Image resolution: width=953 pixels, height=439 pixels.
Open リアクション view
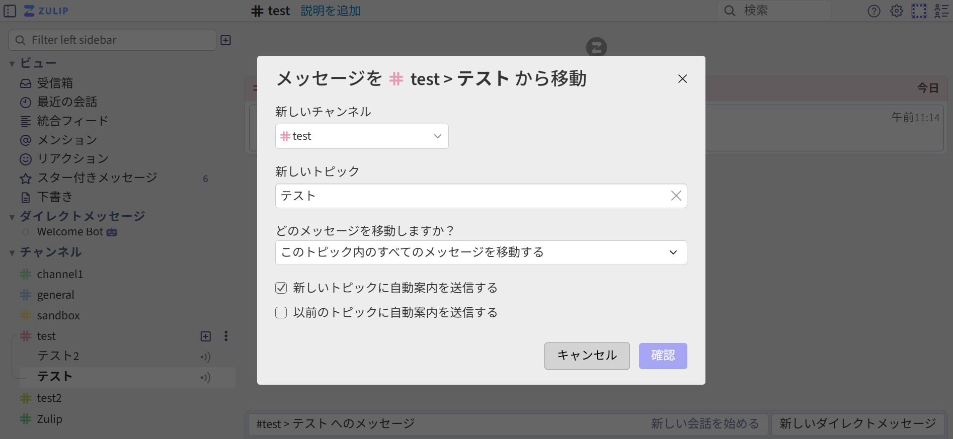point(73,159)
